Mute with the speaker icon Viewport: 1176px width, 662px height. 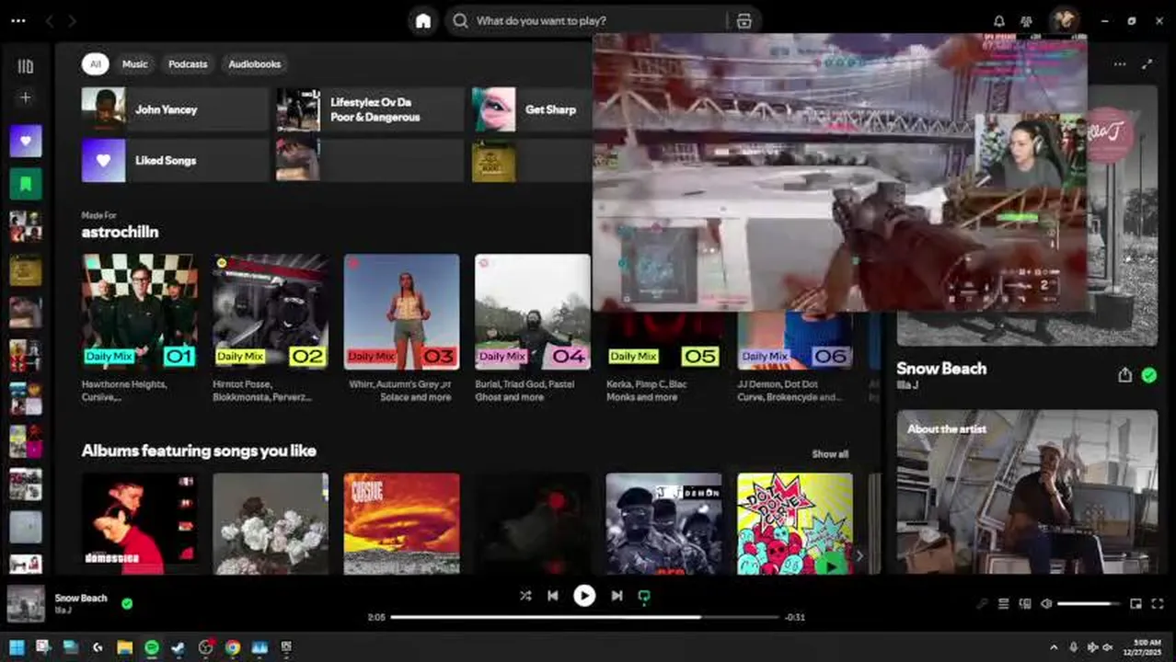(x=1046, y=604)
